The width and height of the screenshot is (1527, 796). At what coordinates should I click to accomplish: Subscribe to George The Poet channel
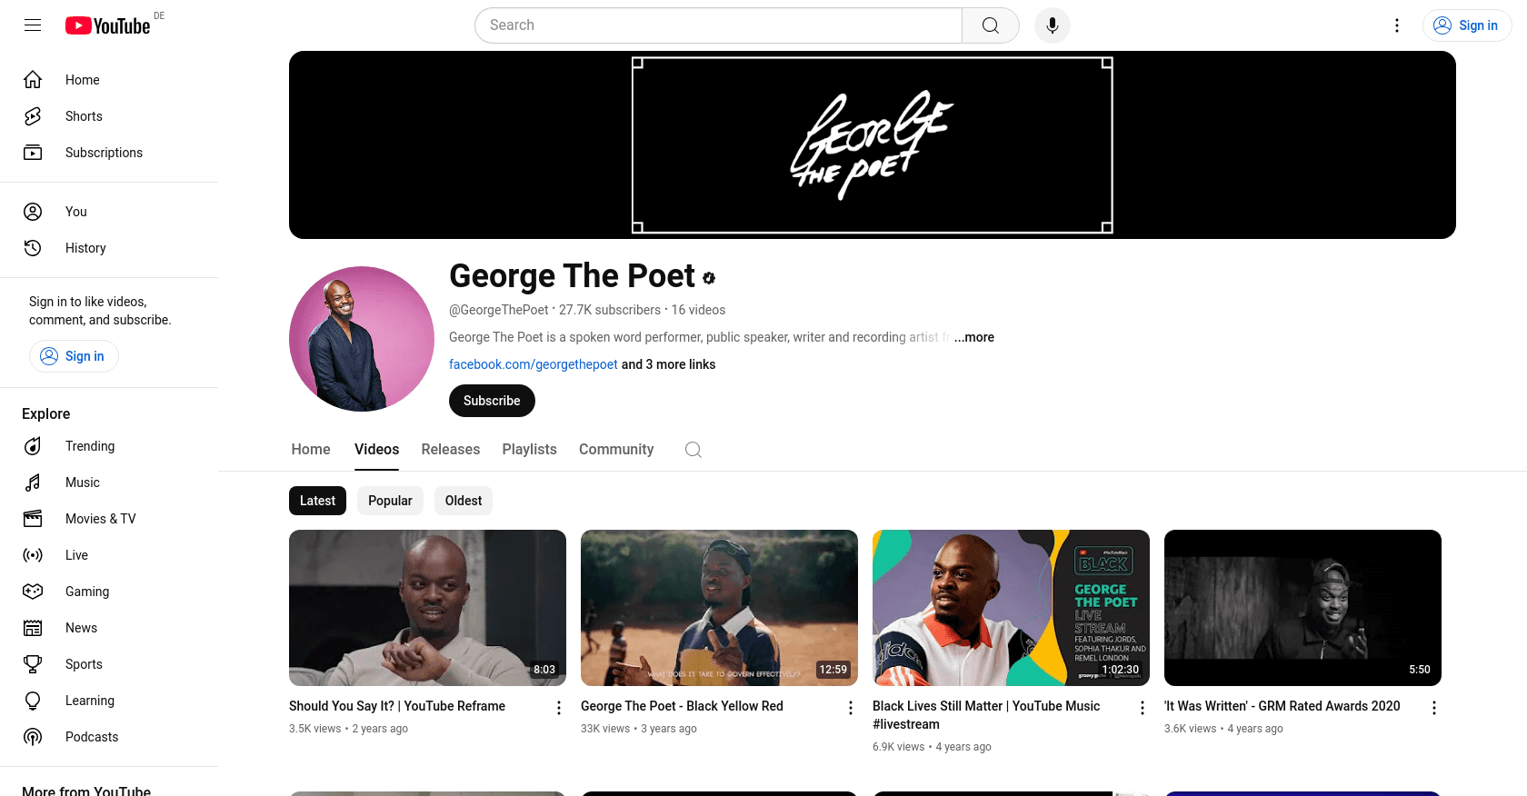tap(492, 401)
